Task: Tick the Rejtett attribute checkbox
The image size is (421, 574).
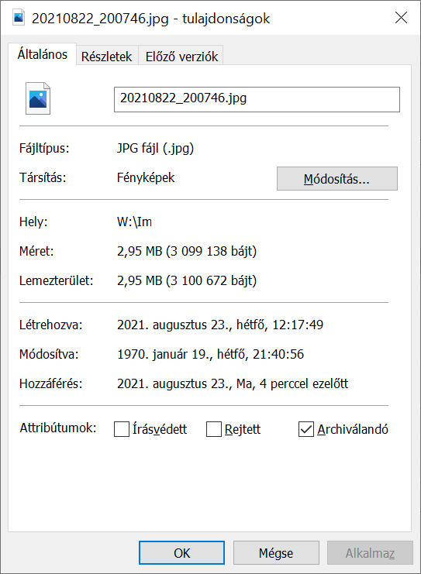Action: (x=214, y=429)
